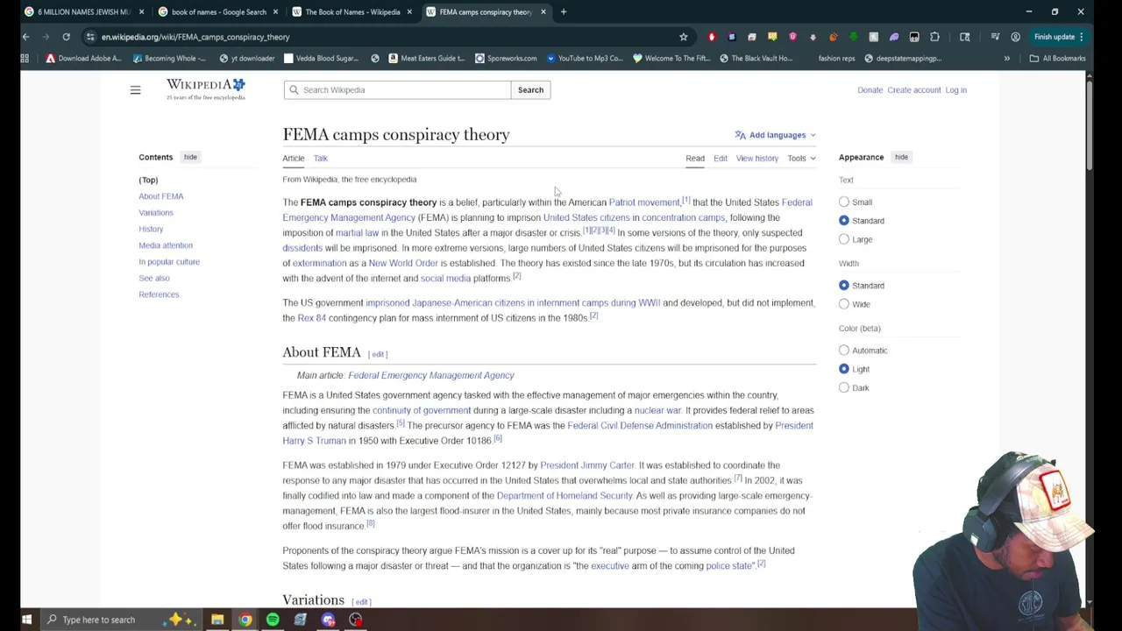The height and width of the screenshot is (631, 1122).
Task: Click the Log in link
Action: click(x=955, y=90)
